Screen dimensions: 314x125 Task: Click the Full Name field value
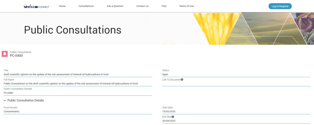click(x=70, y=84)
